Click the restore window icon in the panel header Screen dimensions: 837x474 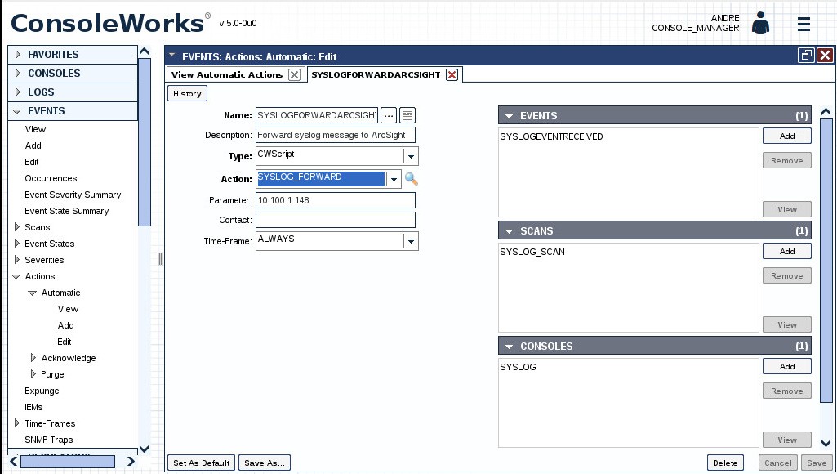(x=806, y=56)
